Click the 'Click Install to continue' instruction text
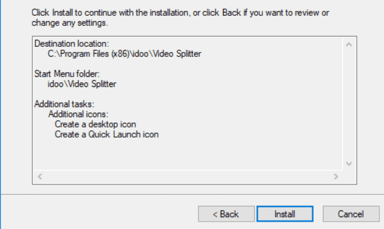Viewport: 384px width, 229px height. tap(180, 12)
